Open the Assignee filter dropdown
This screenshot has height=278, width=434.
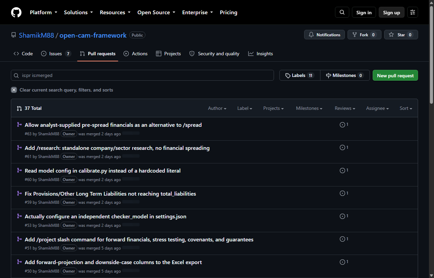point(377,108)
